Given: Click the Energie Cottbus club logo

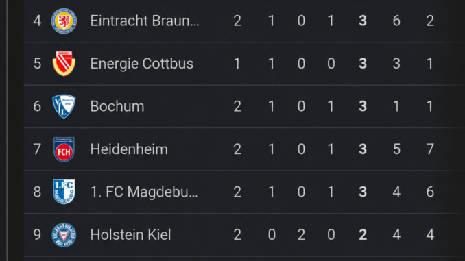Looking at the screenshot, I should pos(64,64).
